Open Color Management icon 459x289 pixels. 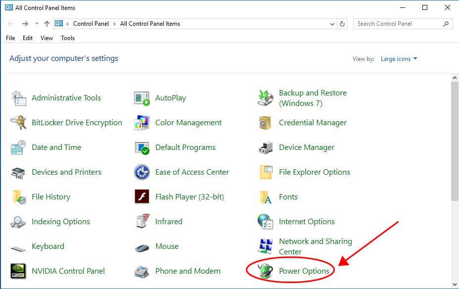pyautogui.click(x=142, y=123)
